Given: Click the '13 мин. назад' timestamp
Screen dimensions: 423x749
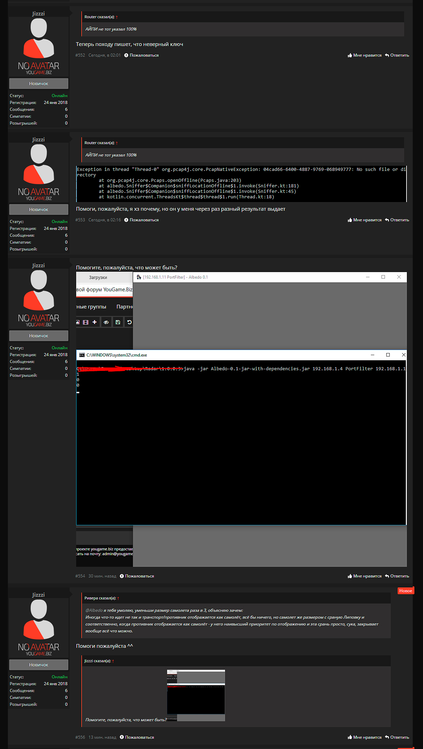Looking at the screenshot, I should tap(102, 737).
